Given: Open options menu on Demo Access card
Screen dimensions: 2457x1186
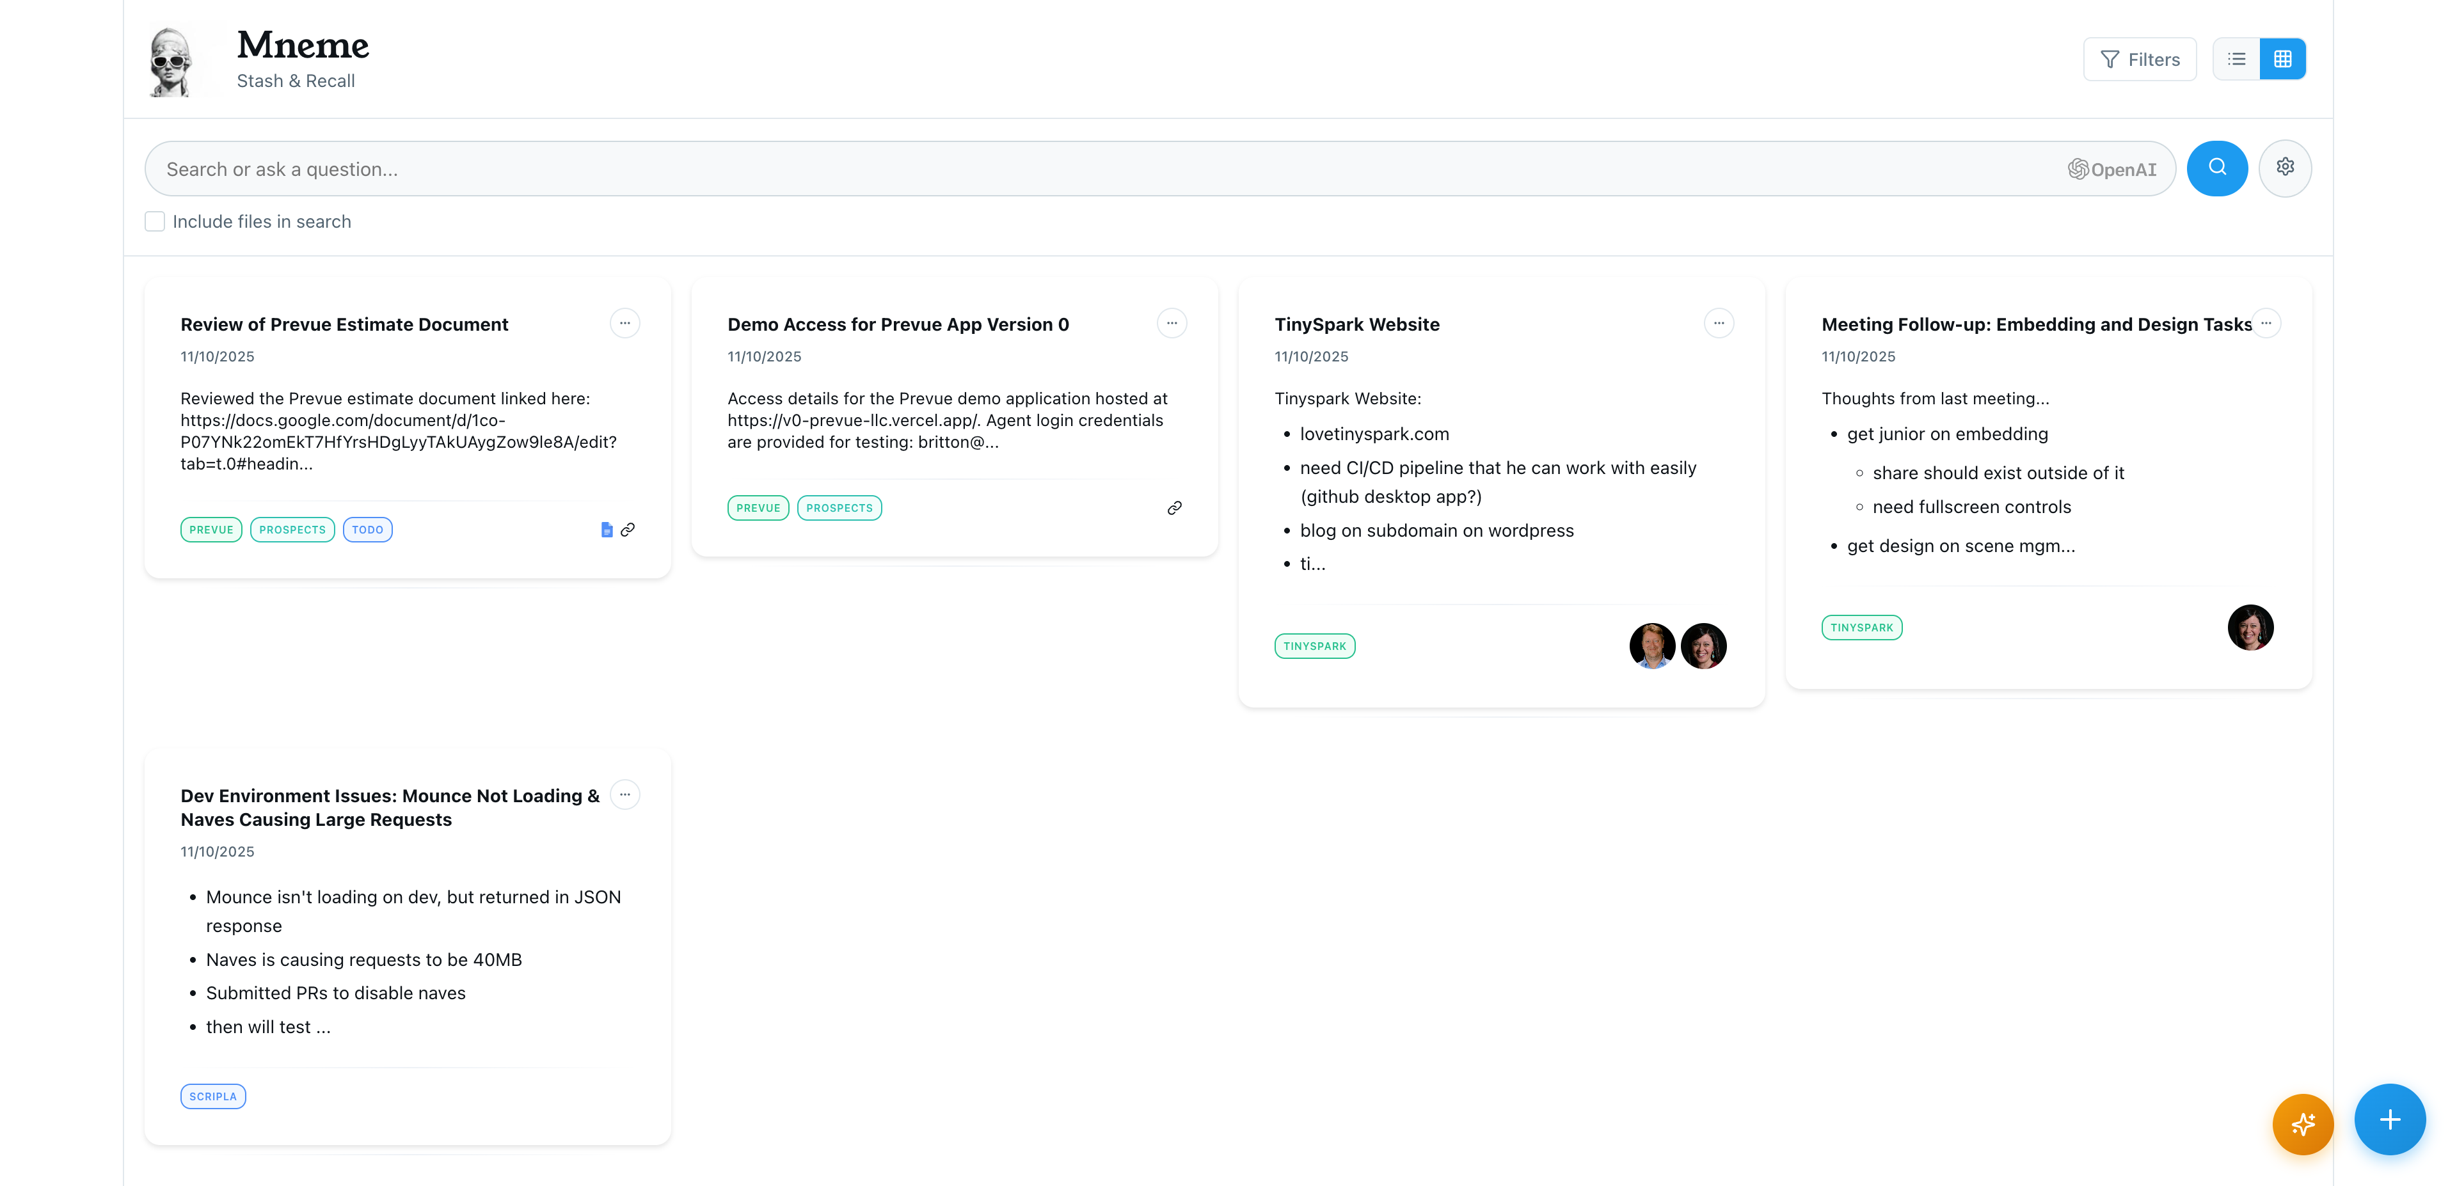Looking at the screenshot, I should [1172, 323].
